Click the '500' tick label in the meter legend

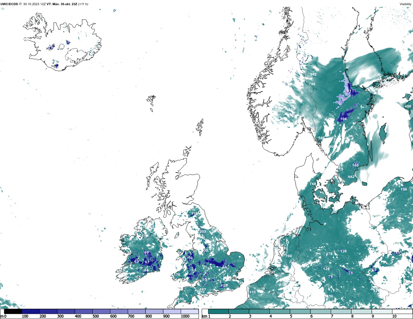[96, 316]
